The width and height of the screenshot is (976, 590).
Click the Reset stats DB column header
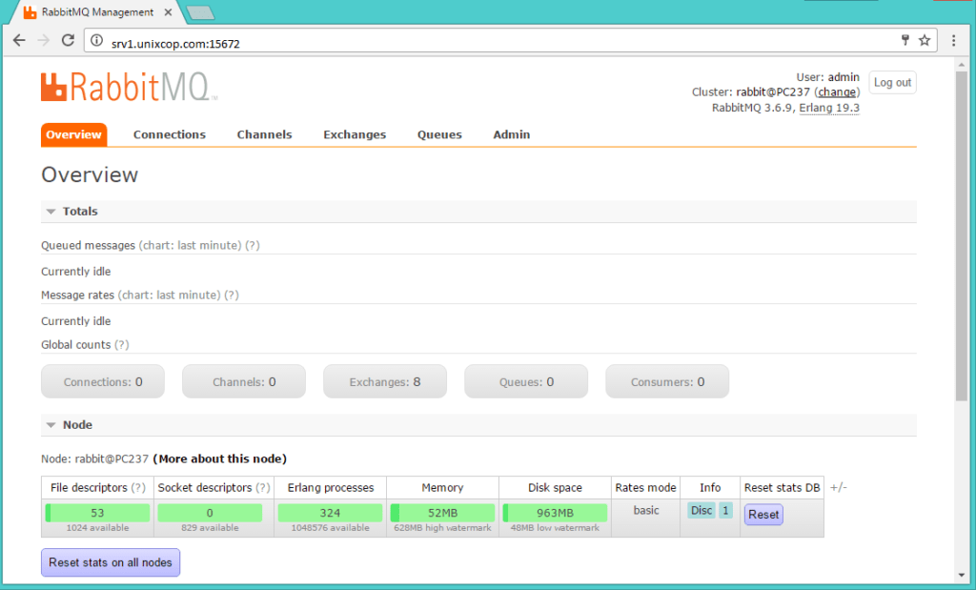(782, 488)
